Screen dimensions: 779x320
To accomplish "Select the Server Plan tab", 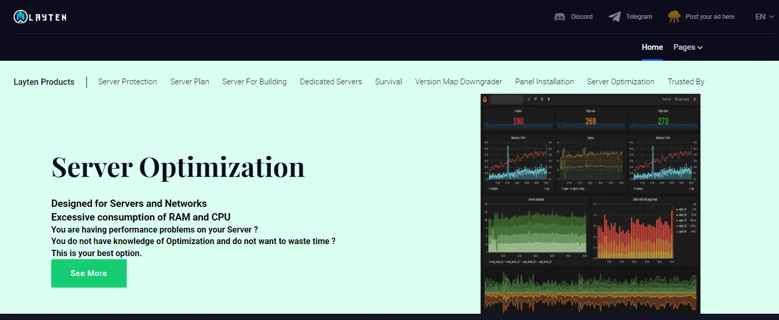I will coord(190,82).
